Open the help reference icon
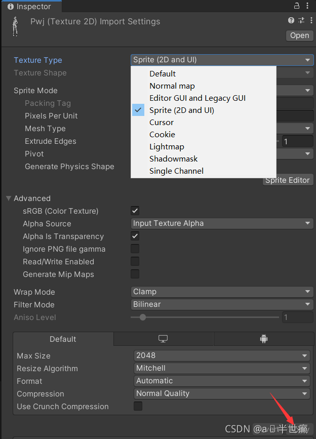Screen dimensions: 316x439 tap(291, 20)
